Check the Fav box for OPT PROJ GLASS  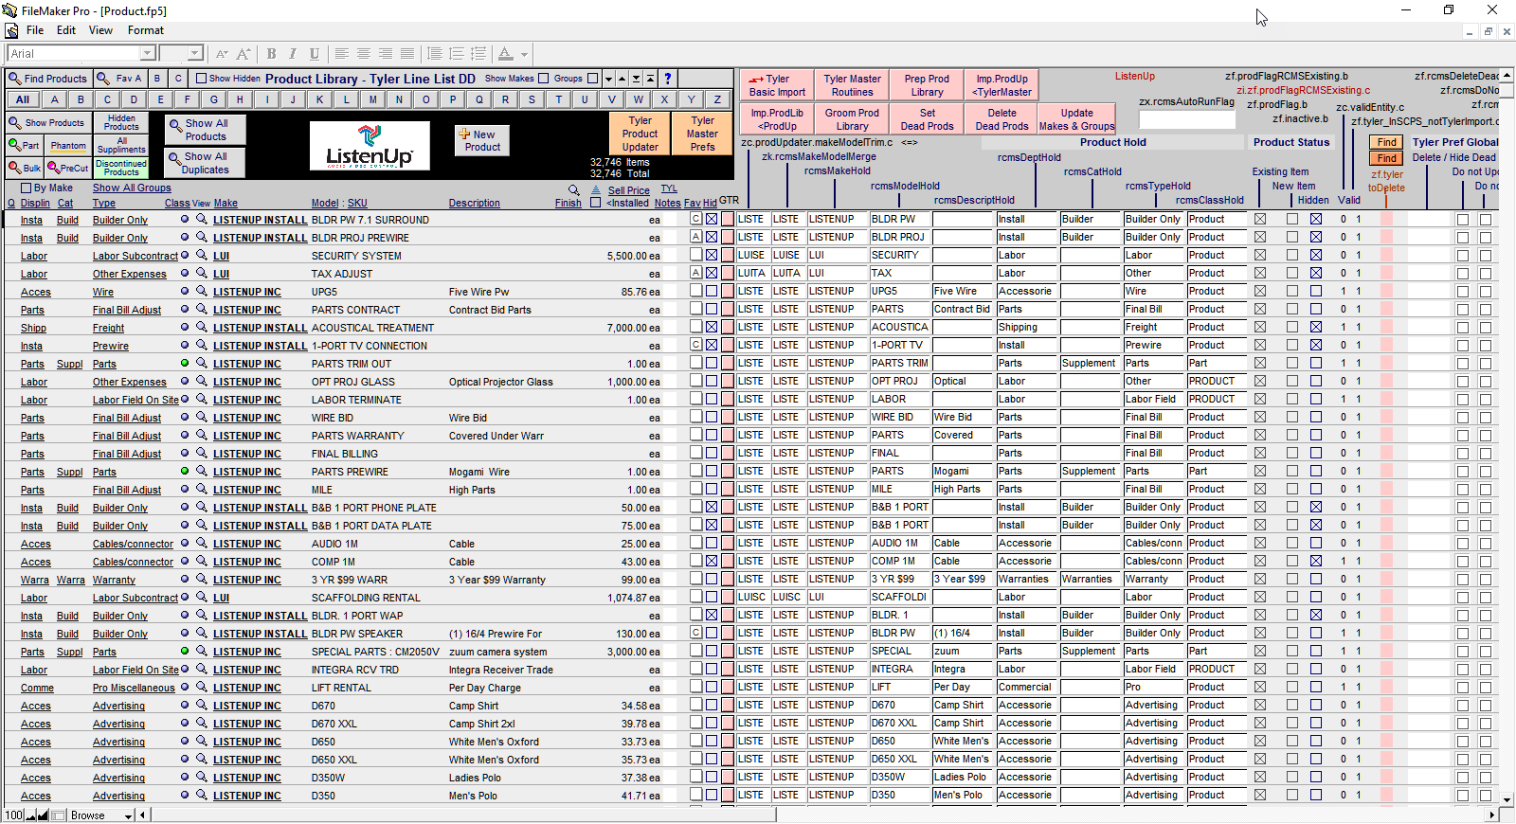tap(696, 381)
